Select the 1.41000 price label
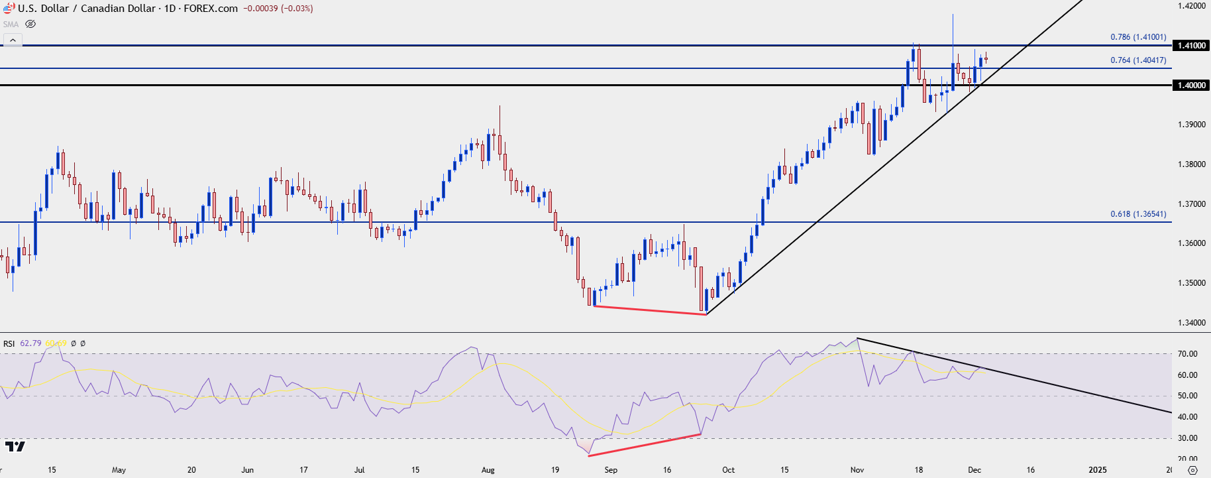1211x478 pixels. click(1191, 46)
